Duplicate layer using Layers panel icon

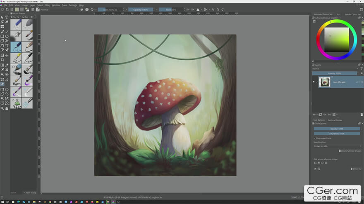point(320,115)
